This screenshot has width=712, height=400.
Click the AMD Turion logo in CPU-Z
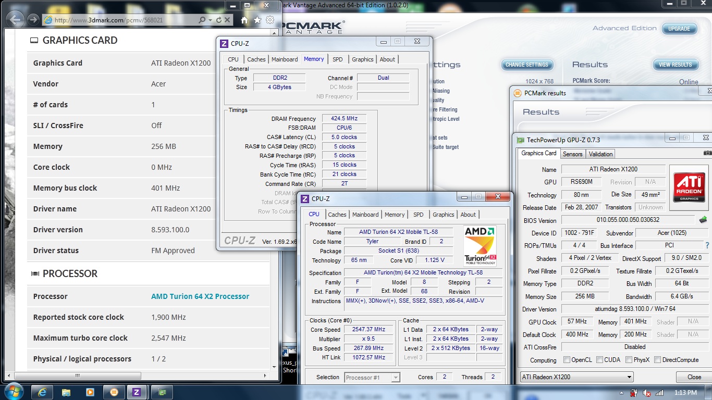tap(480, 246)
